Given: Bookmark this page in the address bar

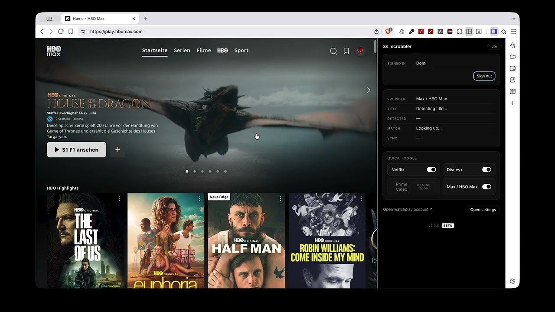Looking at the screenshot, I should click(71, 32).
